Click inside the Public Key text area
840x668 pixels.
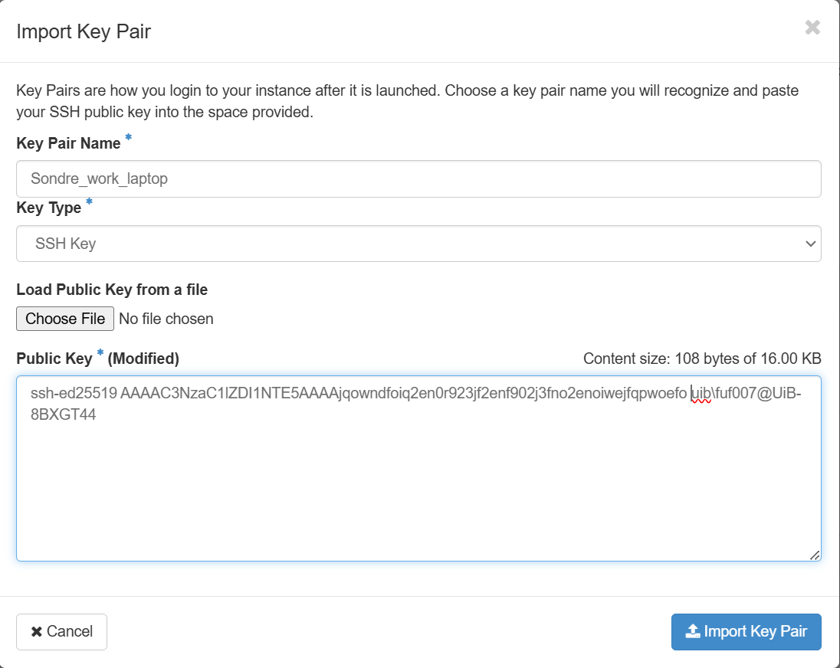click(x=418, y=490)
